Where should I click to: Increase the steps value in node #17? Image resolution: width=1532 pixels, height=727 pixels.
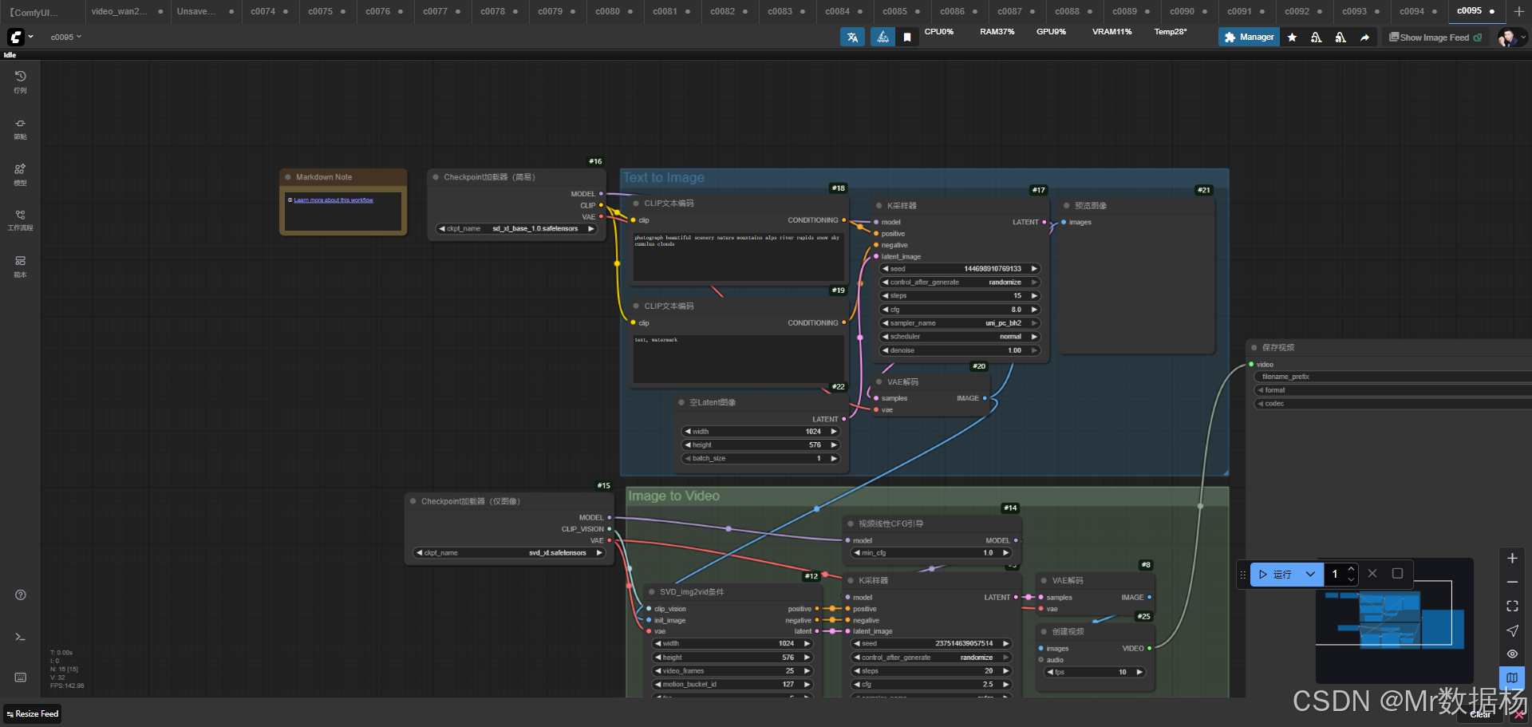pyautogui.click(x=1035, y=296)
